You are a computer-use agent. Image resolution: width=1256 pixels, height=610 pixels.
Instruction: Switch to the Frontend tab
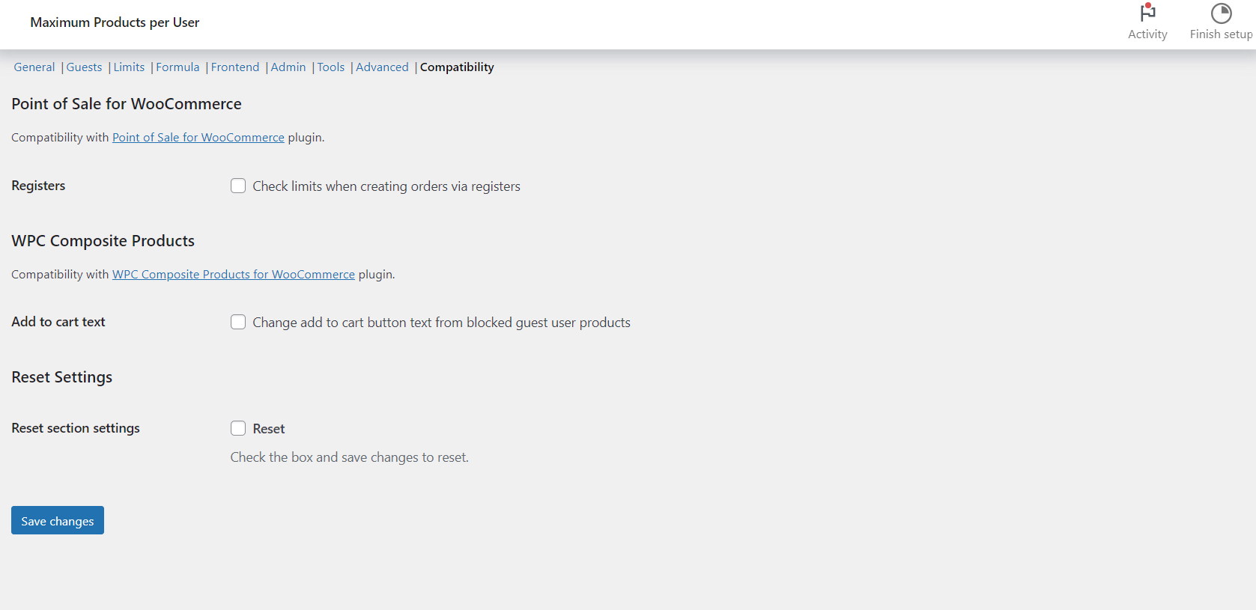point(234,67)
